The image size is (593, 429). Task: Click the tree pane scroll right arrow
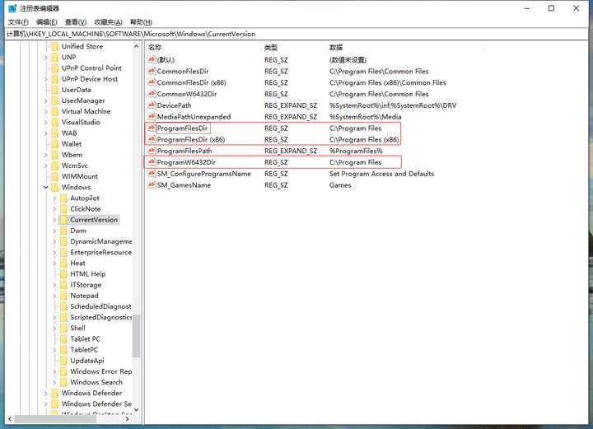(127, 419)
